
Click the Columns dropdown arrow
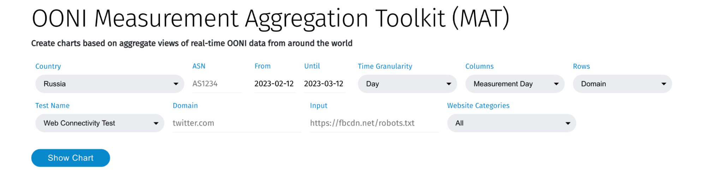click(556, 84)
